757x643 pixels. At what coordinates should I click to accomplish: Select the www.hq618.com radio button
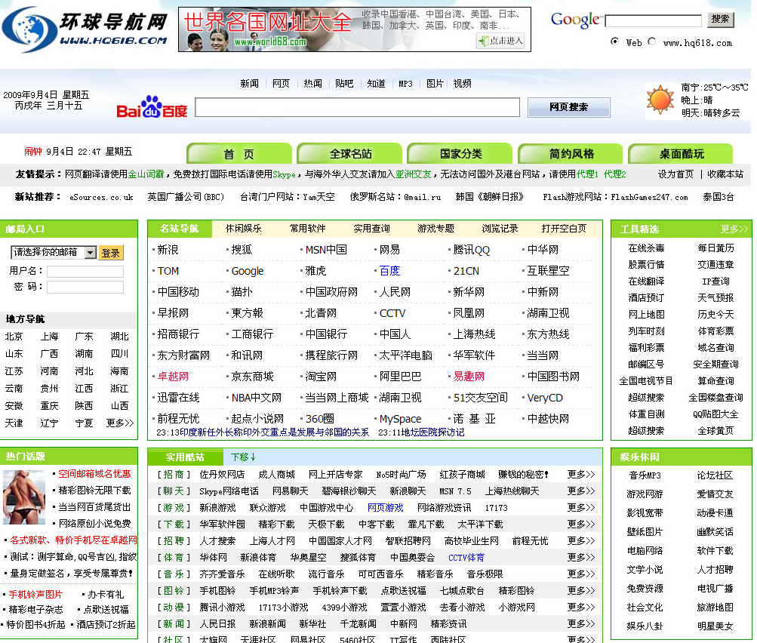click(652, 42)
